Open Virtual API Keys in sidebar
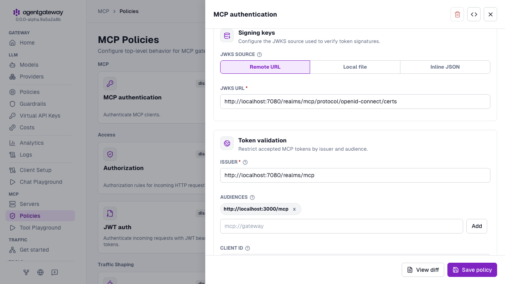 coord(40,116)
